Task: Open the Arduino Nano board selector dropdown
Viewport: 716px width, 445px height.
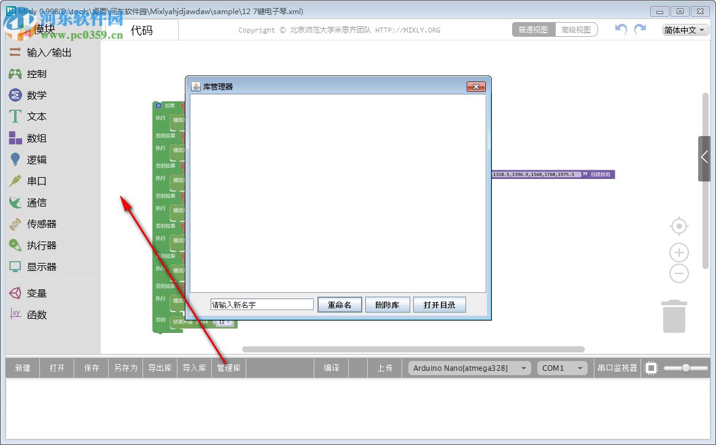Action: (468, 368)
